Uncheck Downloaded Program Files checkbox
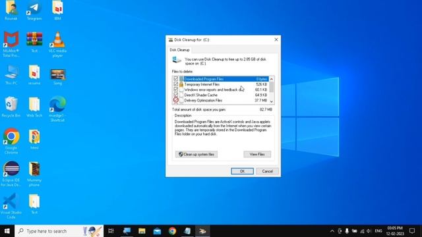 pos(176,79)
